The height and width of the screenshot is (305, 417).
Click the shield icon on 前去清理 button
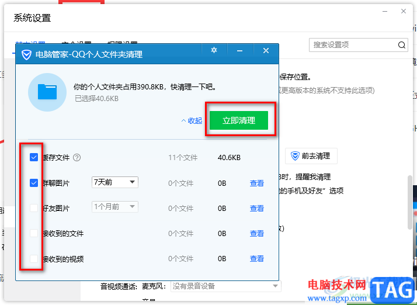(295, 155)
